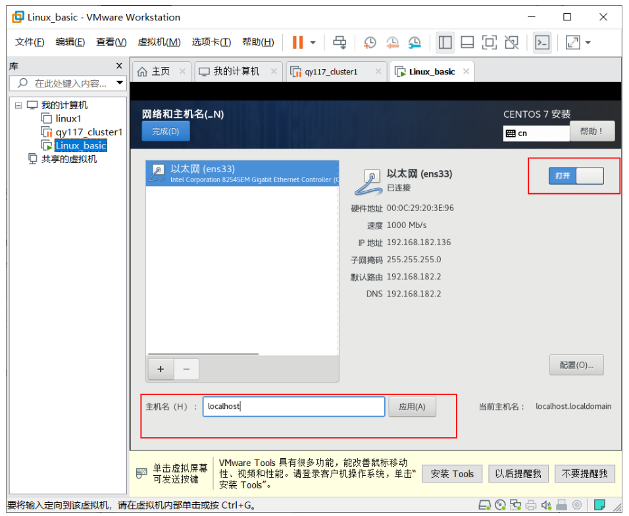Add a network device with plus button

pos(161,369)
